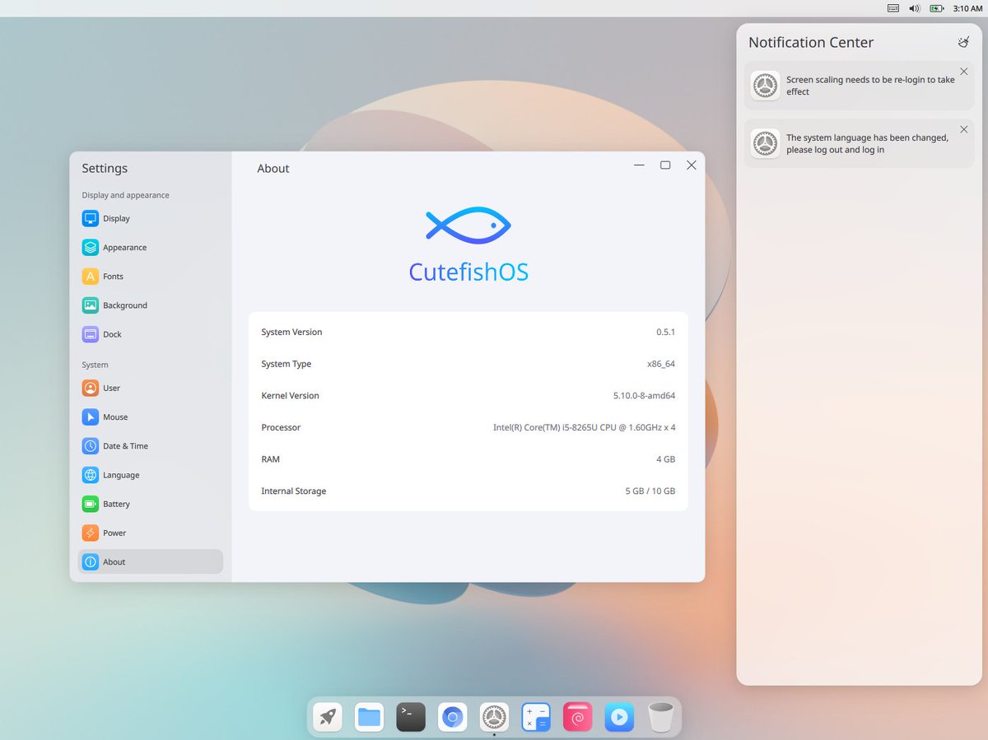Switch to Language settings page

point(151,475)
